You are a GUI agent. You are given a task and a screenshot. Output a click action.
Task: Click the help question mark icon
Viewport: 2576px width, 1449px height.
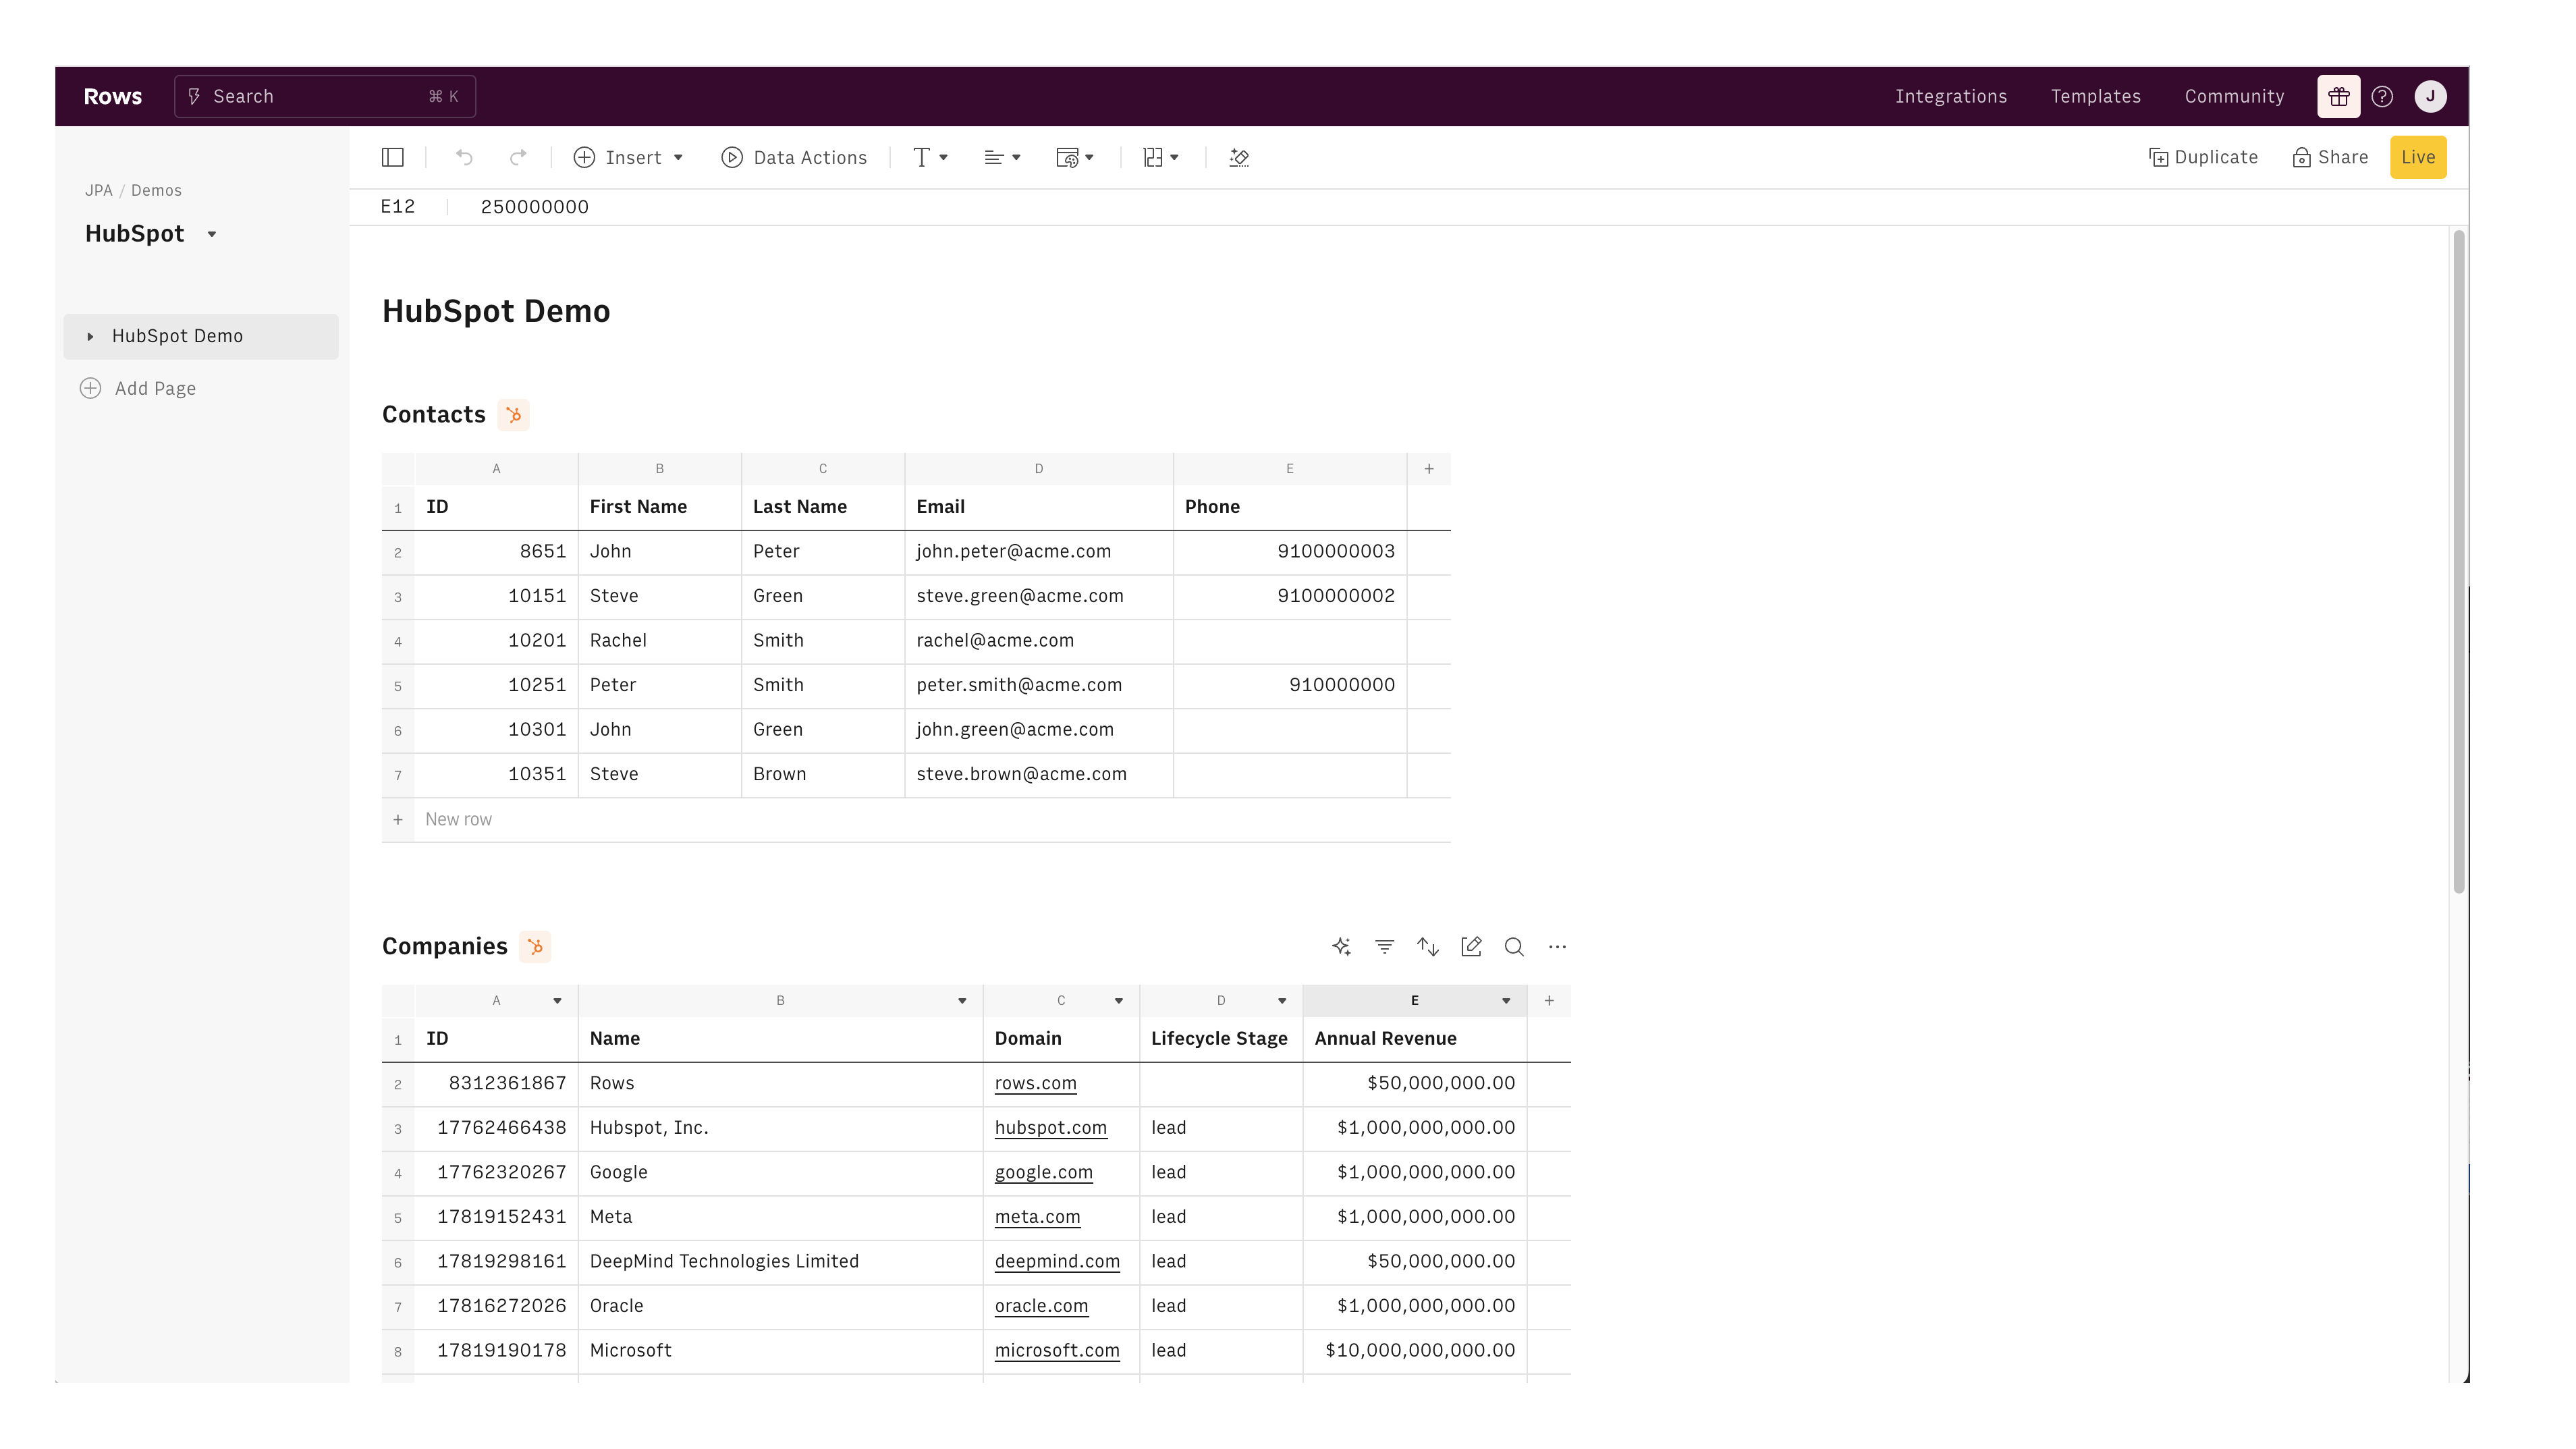click(x=2382, y=96)
